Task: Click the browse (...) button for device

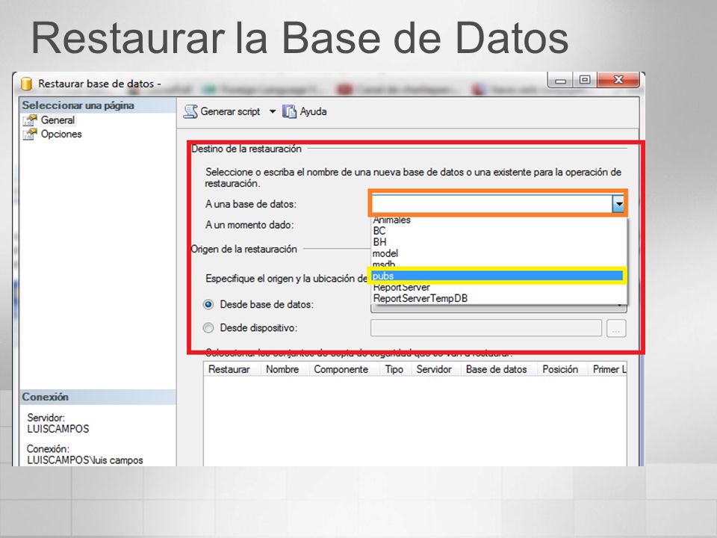Action: coord(616,329)
